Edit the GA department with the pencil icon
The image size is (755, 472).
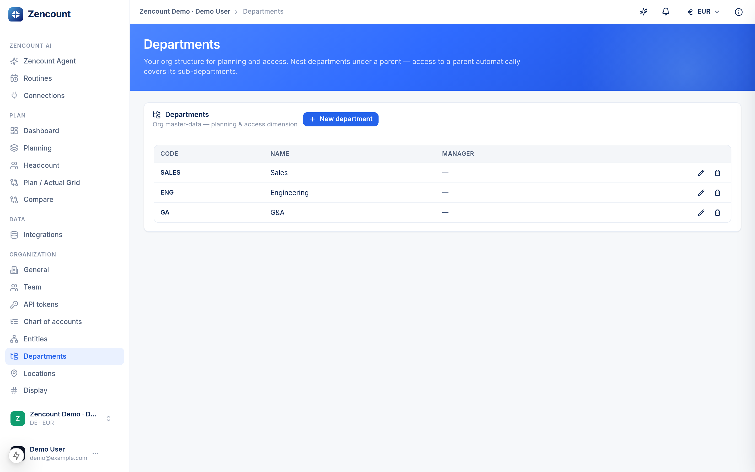701,213
